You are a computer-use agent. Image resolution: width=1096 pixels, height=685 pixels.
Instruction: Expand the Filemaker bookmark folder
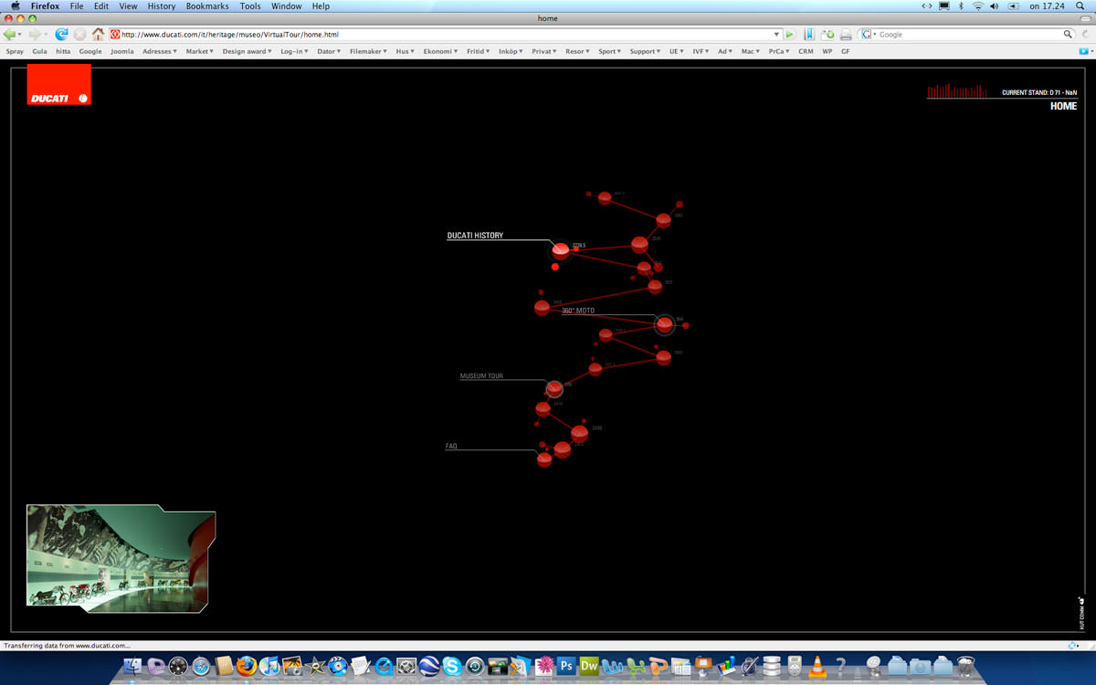click(369, 51)
